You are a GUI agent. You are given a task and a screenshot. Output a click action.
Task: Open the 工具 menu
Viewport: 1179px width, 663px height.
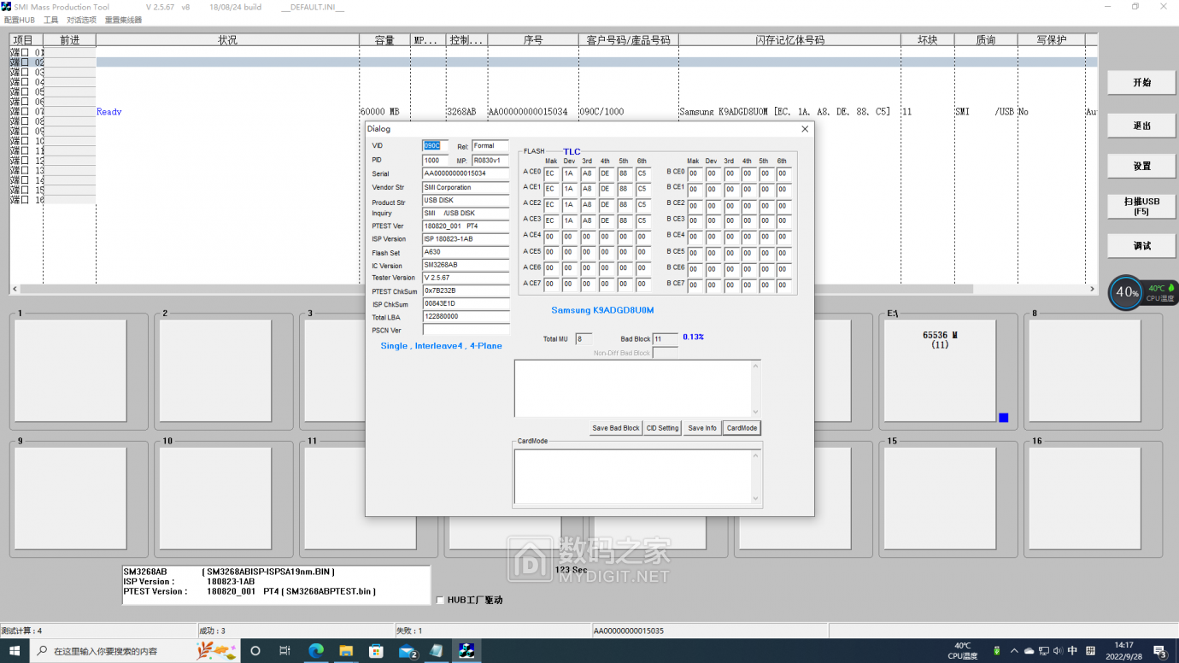(51, 20)
